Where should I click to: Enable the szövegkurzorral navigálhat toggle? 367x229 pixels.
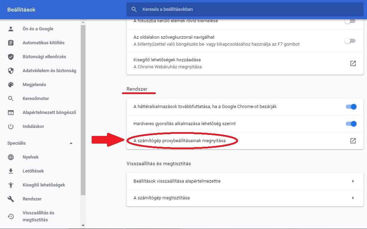[350, 40]
